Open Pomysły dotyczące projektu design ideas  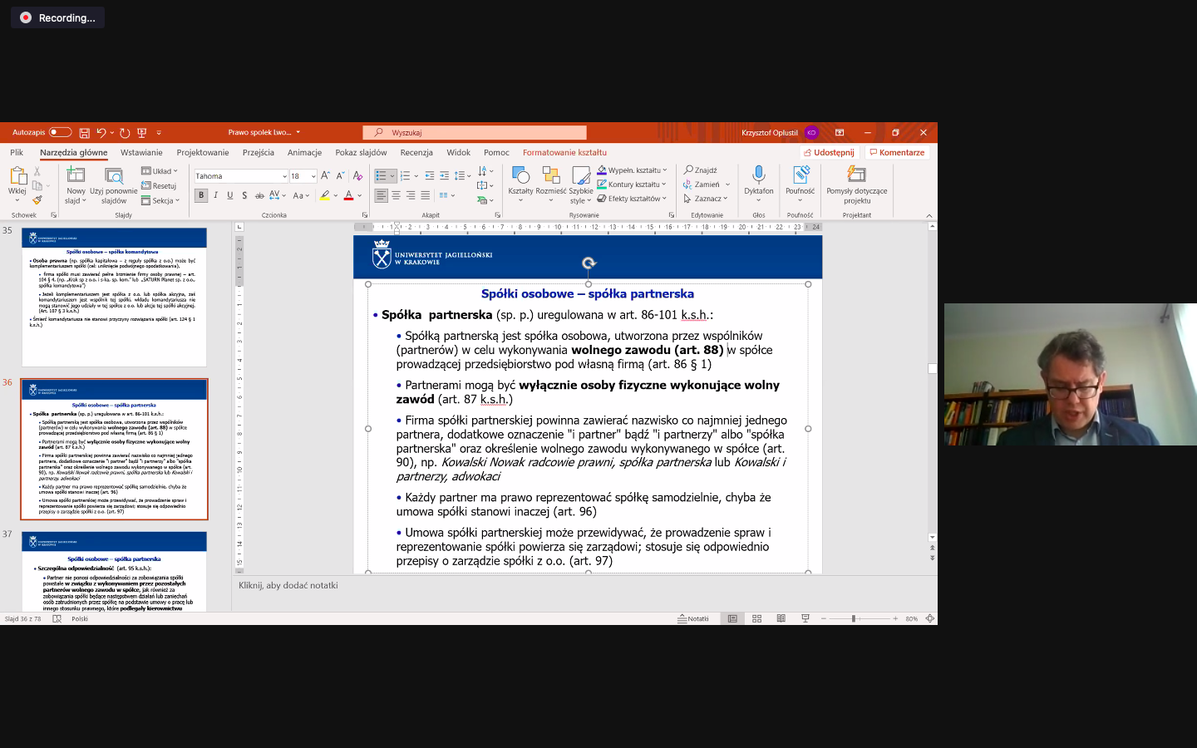(856, 185)
